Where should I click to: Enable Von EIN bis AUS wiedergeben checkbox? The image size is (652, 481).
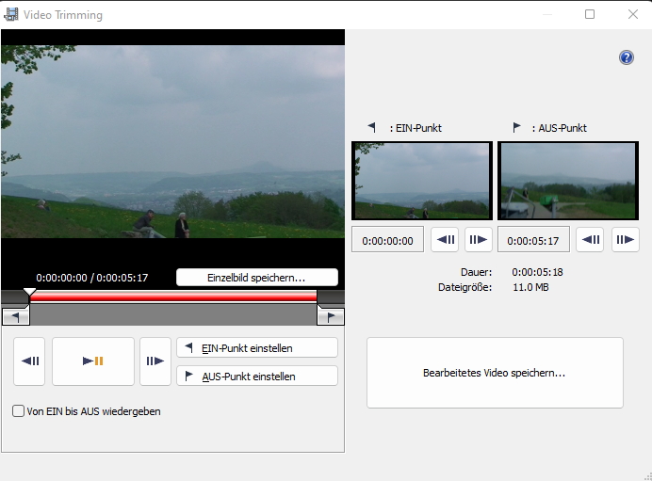[x=18, y=411]
